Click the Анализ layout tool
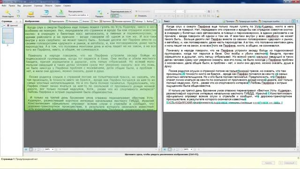Image resolution: width=300 pixels, height=169 pixels. click(84, 21)
